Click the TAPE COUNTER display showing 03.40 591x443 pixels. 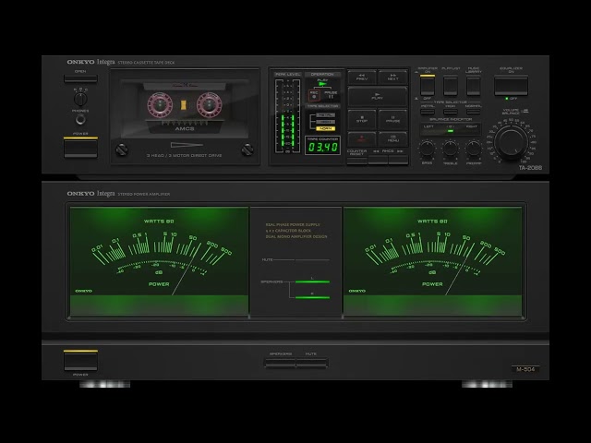(x=322, y=147)
